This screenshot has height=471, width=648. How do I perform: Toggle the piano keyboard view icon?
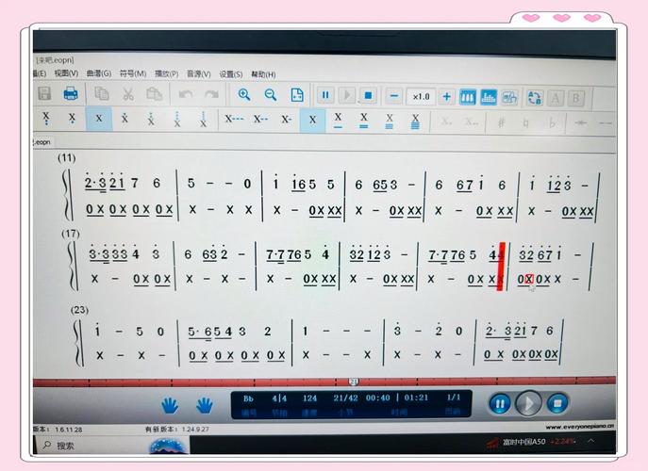coord(468,97)
